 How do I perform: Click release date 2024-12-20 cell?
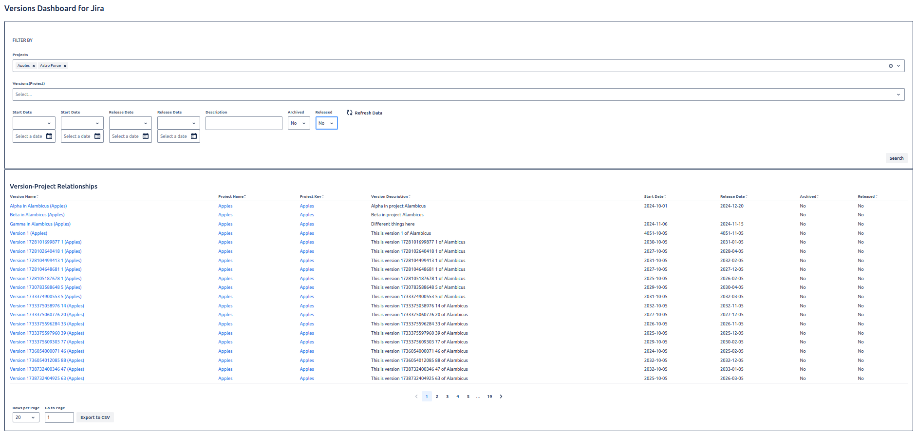click(732, 206)
